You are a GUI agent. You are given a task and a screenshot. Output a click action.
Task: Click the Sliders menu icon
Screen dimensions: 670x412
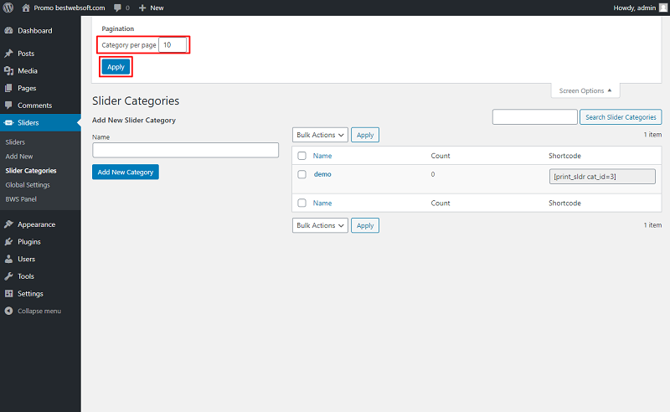[8, 122]
